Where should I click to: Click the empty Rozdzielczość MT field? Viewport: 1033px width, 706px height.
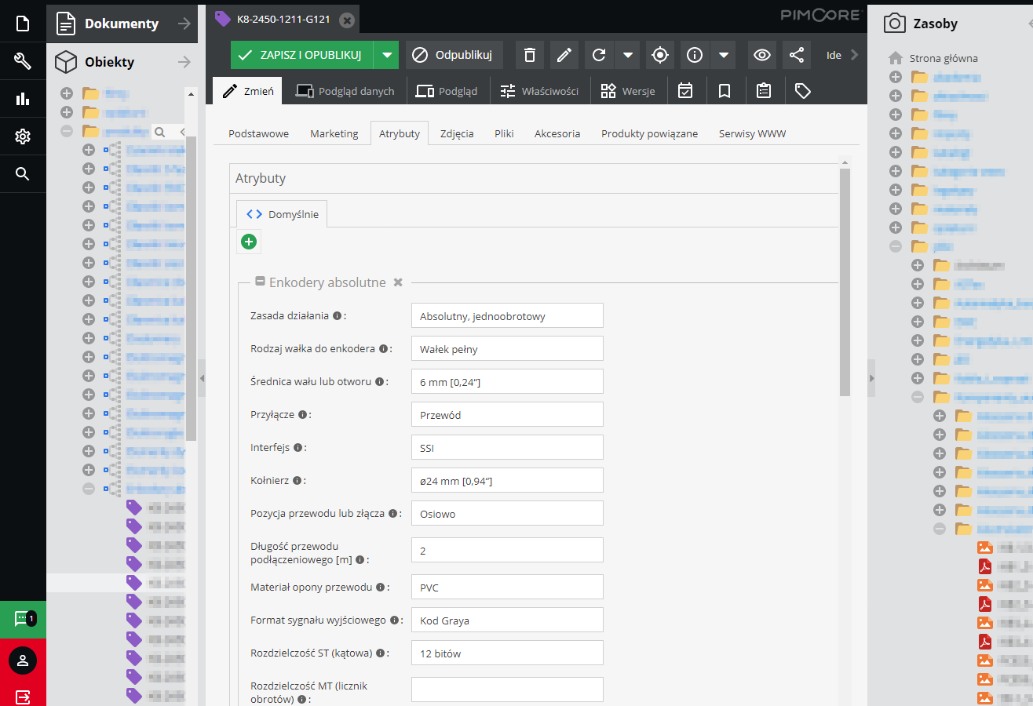coord(507,690)
